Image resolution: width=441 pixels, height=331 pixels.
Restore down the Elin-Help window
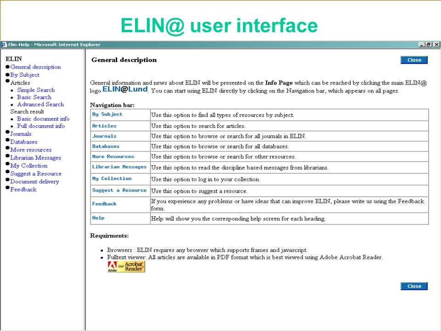pyautogui.click(x=429, y=45)
